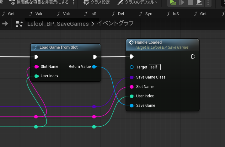Click the User Index pin on Load Game node
The width and height of the screenshot is (225, 147).
[x=37, y=76]
